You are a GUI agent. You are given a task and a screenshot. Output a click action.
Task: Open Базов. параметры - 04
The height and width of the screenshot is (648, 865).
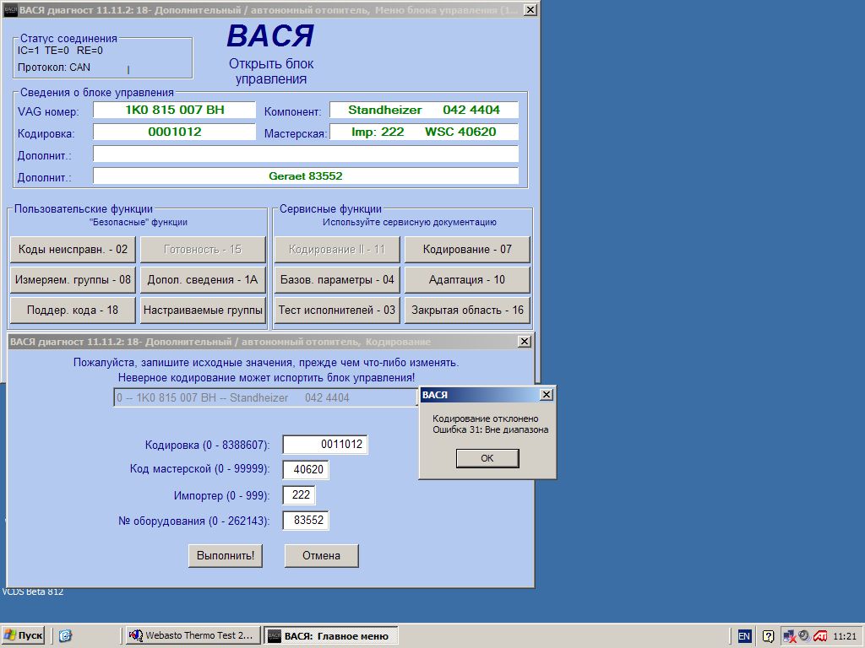336,279
